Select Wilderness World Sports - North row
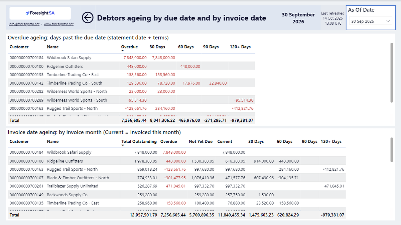Screen dimensions: 401x225 (132, 91)
